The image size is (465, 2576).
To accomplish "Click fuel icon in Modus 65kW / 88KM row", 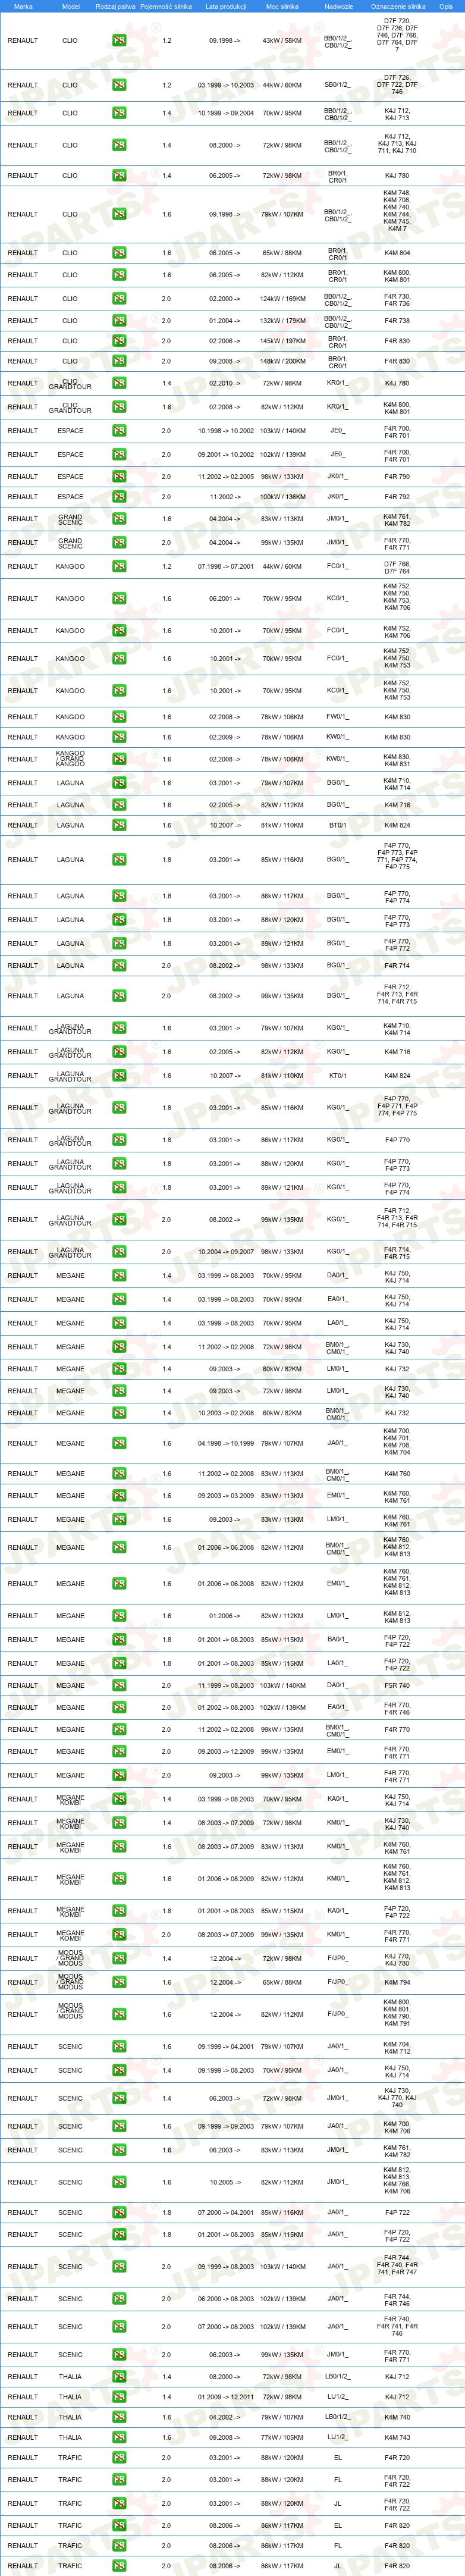I will [x=119, y=1983].
